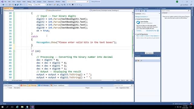Focus the Search (Ctrl+Q) box
The height and width of the screenshot is (109, 194).
tap(78, 2)
